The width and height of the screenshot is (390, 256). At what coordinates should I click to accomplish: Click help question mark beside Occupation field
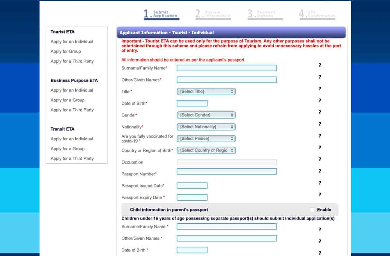320,159
